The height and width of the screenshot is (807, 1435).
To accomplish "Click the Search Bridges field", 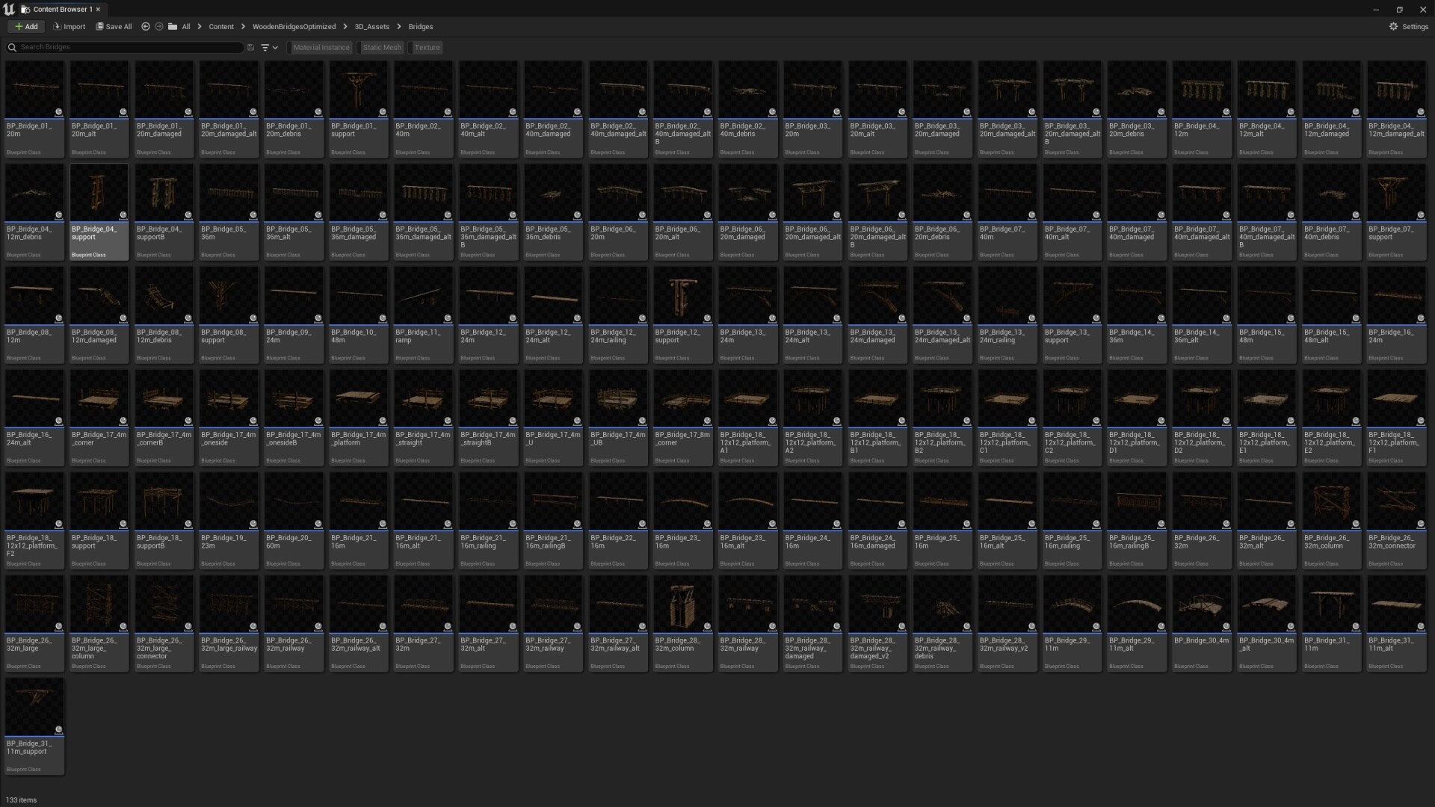I will point(127,47).
